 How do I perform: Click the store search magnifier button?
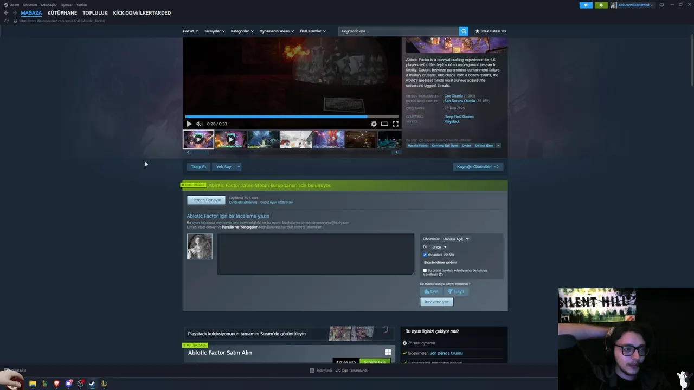coord(464,31)
